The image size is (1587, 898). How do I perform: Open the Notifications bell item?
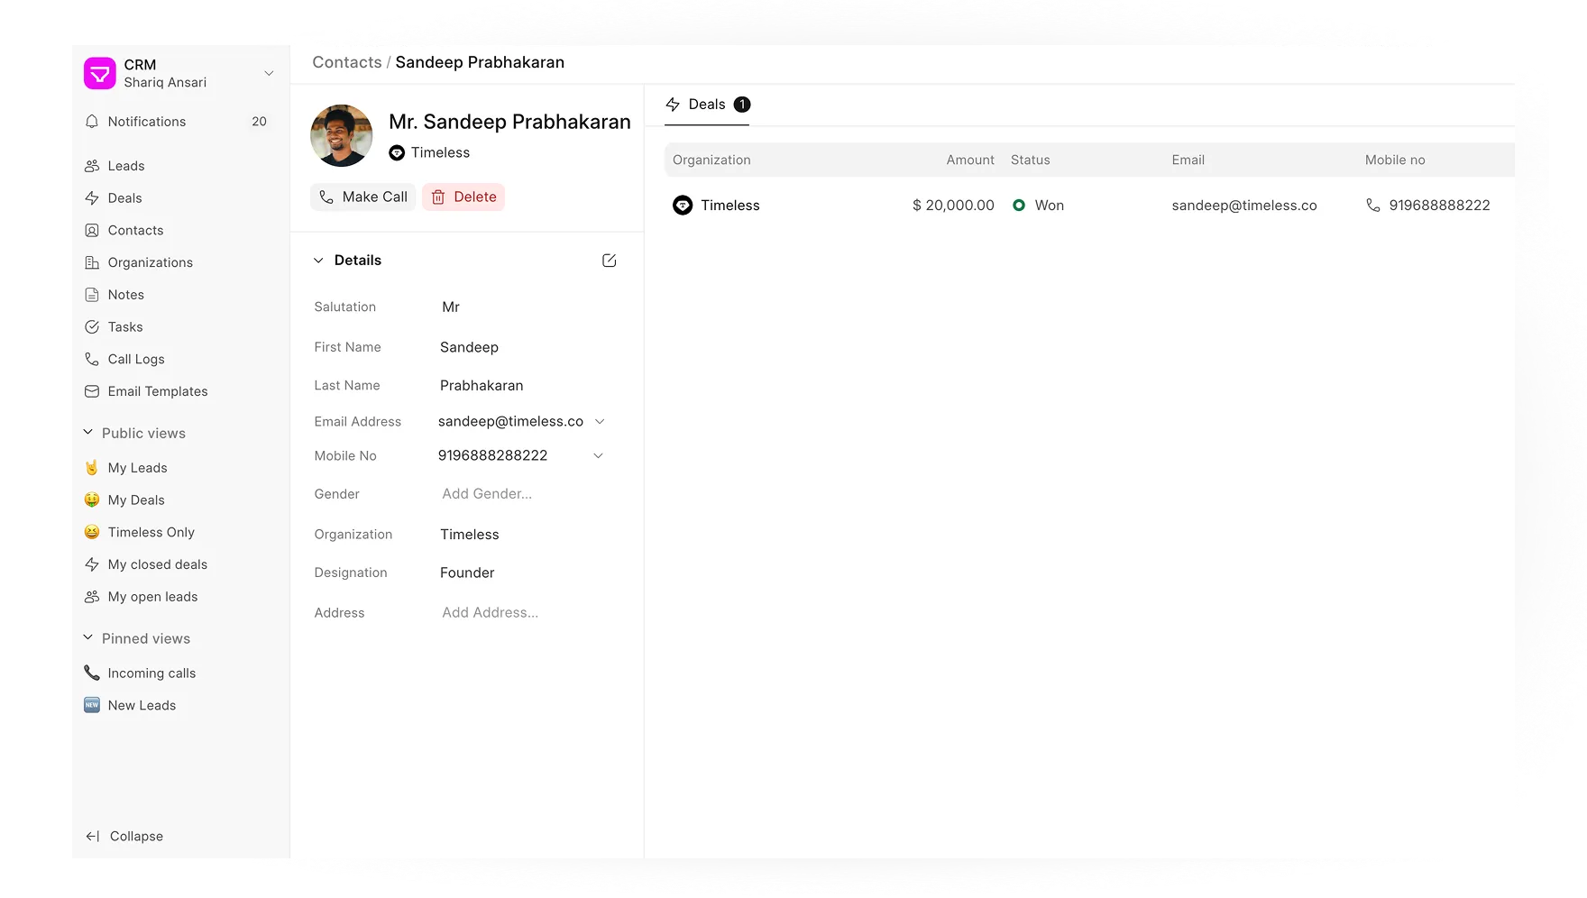tap(180, 122)
